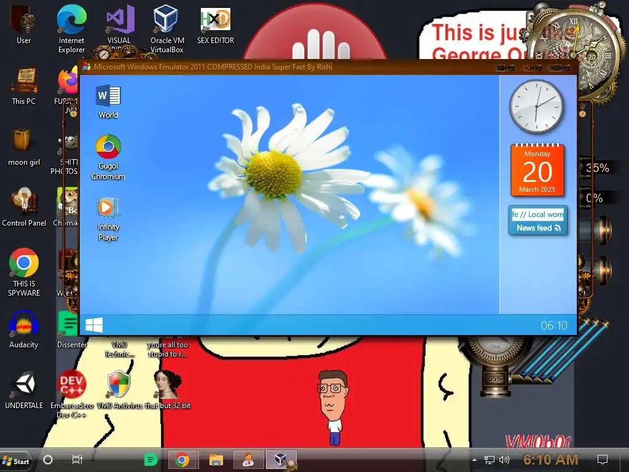Viewport: 629px width, 472px height.
Task: Open Task View on taskbar
Action: coord(77,460)
